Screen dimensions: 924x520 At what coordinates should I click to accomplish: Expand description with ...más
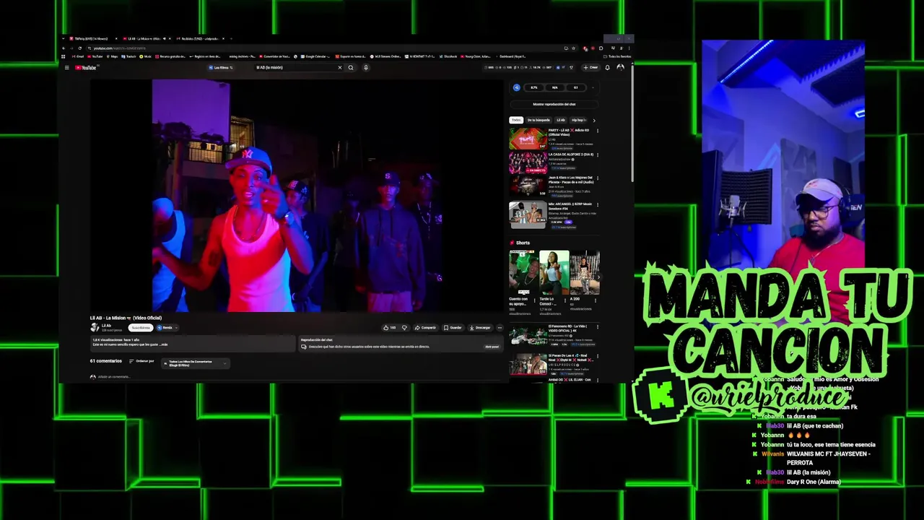[165, 344]
